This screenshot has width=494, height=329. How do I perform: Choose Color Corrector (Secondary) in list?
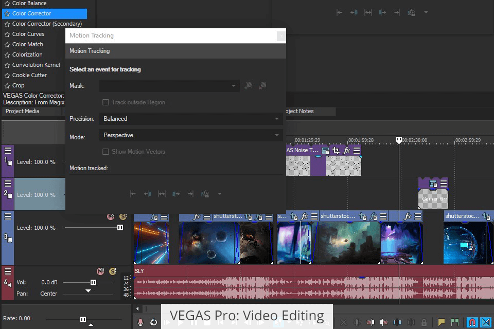coord(47,24)
